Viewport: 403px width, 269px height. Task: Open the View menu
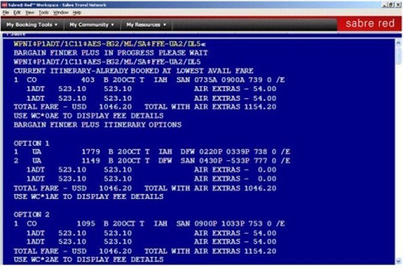tap(30, 13)
